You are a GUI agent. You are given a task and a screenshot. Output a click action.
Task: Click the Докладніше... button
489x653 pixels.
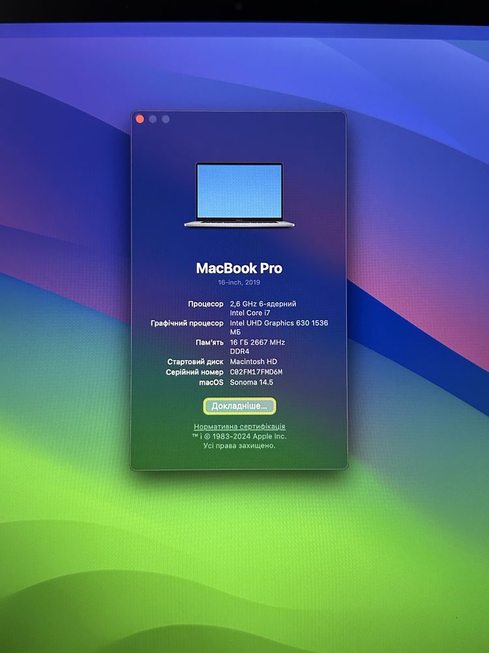click(x=239, y=406)
